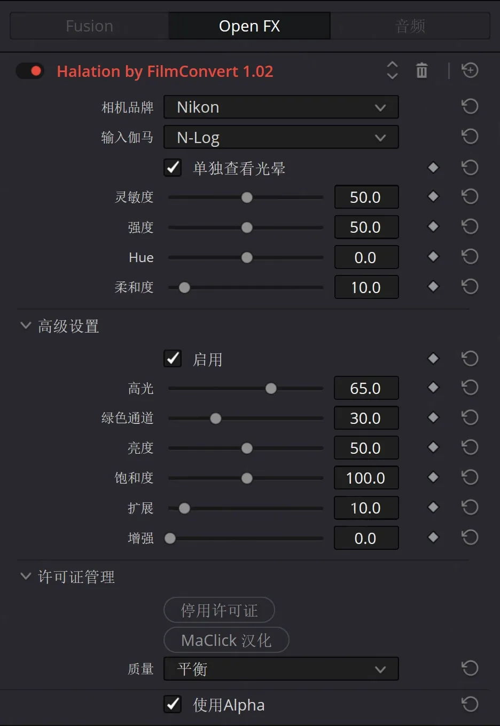Reset the 强度 value to default
The height and width of the screenshot is (726, 500).
pos(470,227)
